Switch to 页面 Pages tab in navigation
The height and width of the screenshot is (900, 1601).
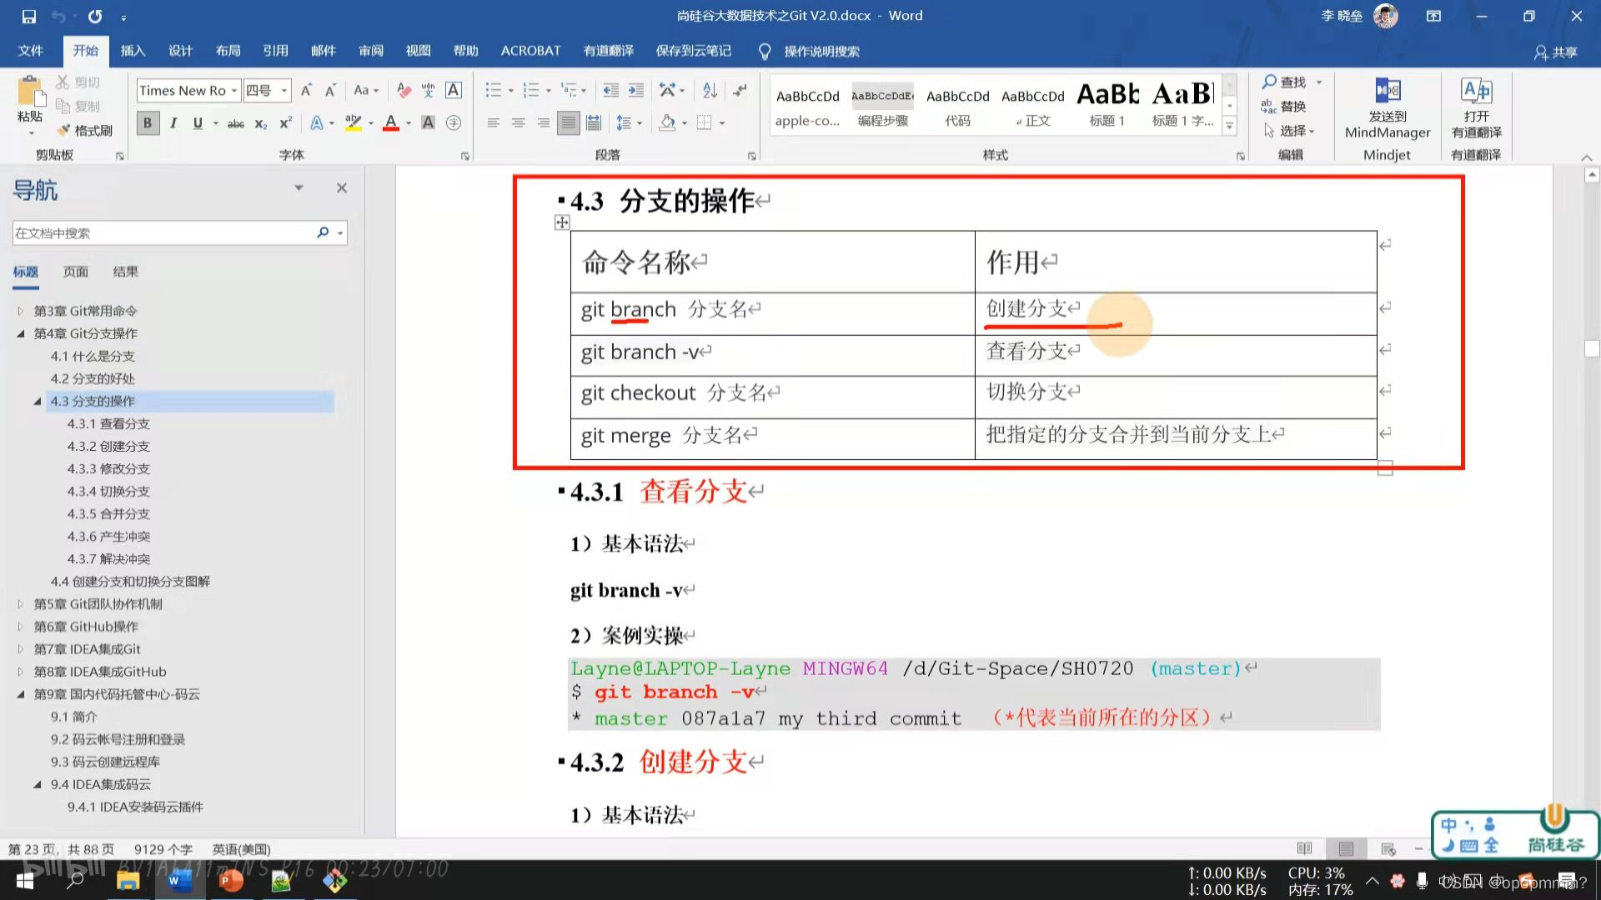76,272
